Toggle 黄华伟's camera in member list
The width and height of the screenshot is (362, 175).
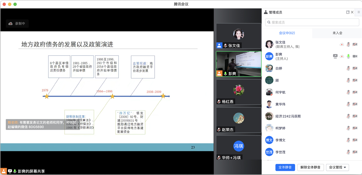(x=355, y=104)
